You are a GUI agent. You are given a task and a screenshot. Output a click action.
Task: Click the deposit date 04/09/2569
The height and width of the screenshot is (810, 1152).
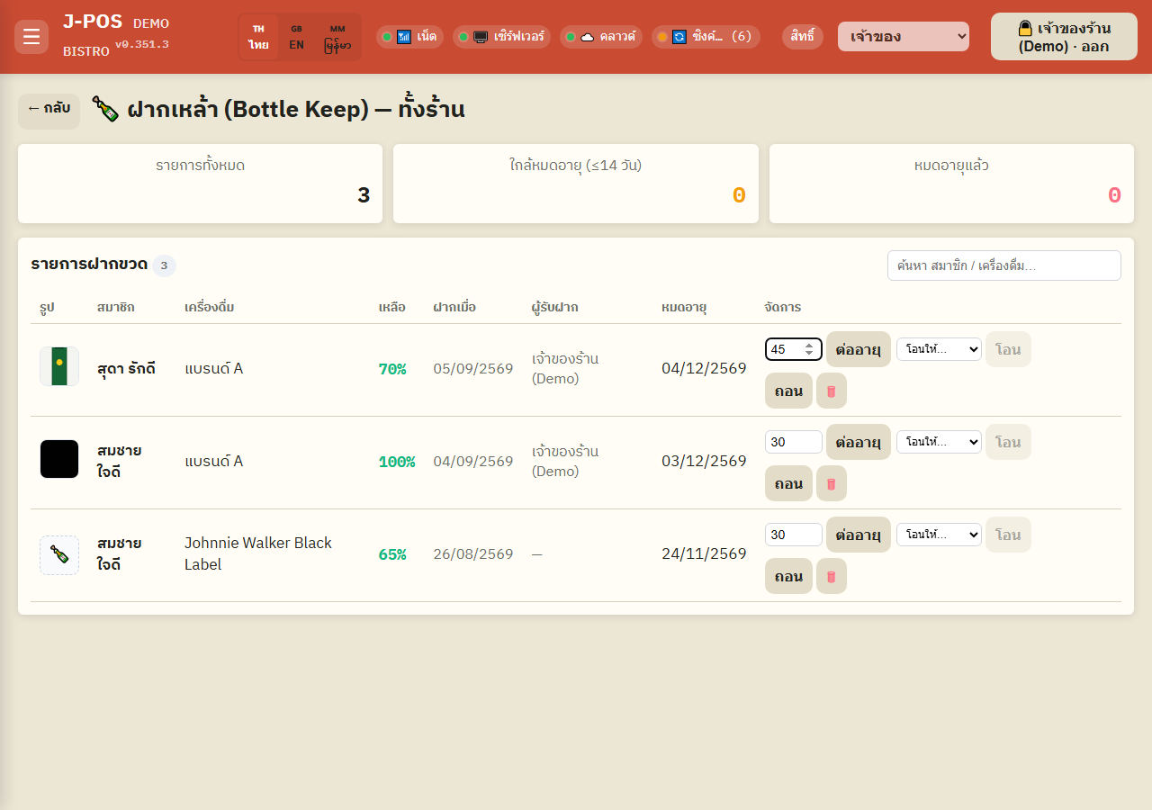[473, 461]
